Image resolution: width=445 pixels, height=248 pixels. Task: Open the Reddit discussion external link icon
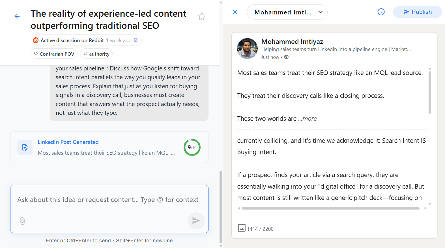coord(136,40)
